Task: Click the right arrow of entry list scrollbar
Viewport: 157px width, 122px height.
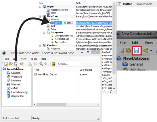Action: point(98,104)
